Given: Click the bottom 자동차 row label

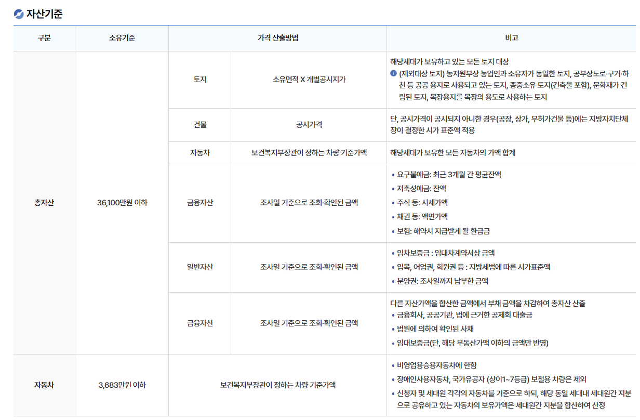Looking at the screenshot, I should click(x=44, y=384).
